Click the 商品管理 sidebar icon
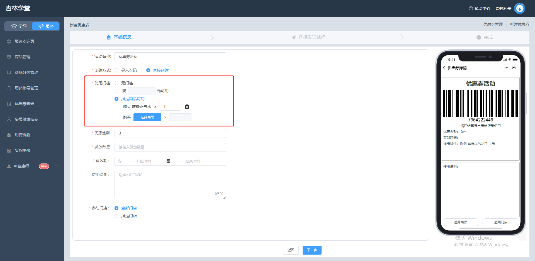Image resolution: width=535 pixels, height=261 pixels. pyautogui.click(x=9, y=57)
